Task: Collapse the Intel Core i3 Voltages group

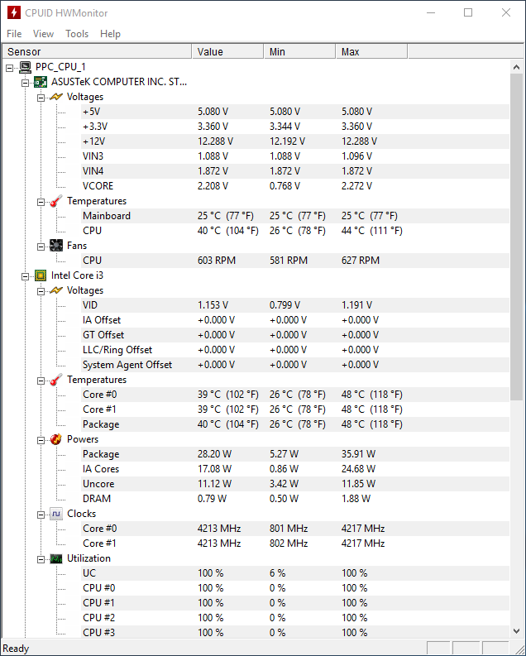Action: coord(41,292)
